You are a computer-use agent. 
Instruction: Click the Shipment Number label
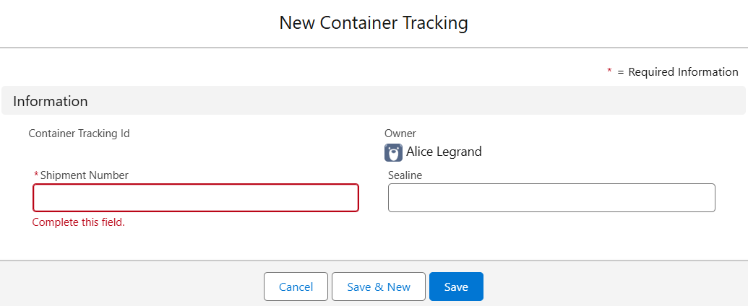(84, 175)
